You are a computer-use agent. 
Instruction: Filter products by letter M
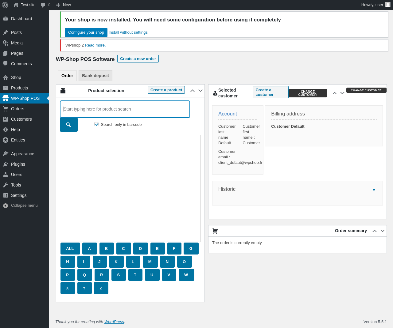150,262
